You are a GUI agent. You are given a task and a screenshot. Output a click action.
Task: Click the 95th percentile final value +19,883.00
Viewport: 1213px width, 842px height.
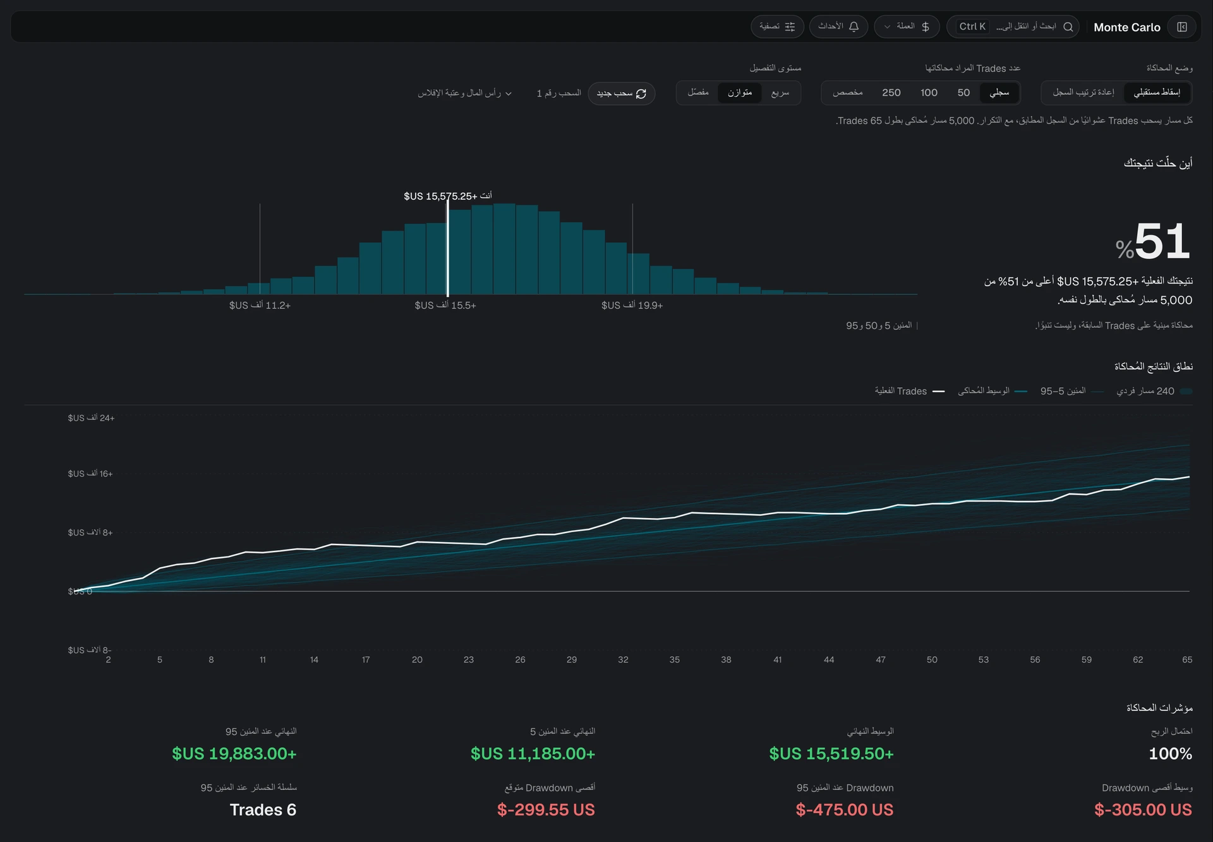tap(234, 754)
